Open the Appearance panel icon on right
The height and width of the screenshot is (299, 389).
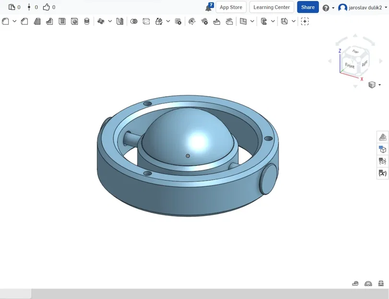coord(383,137)
